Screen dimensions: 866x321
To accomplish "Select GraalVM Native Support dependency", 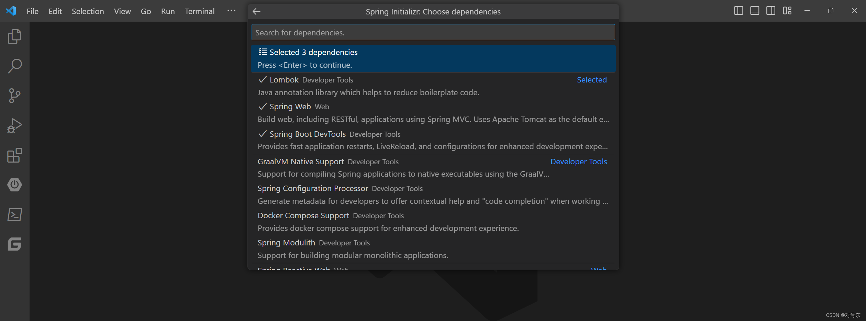I will (x=433, y=168).
